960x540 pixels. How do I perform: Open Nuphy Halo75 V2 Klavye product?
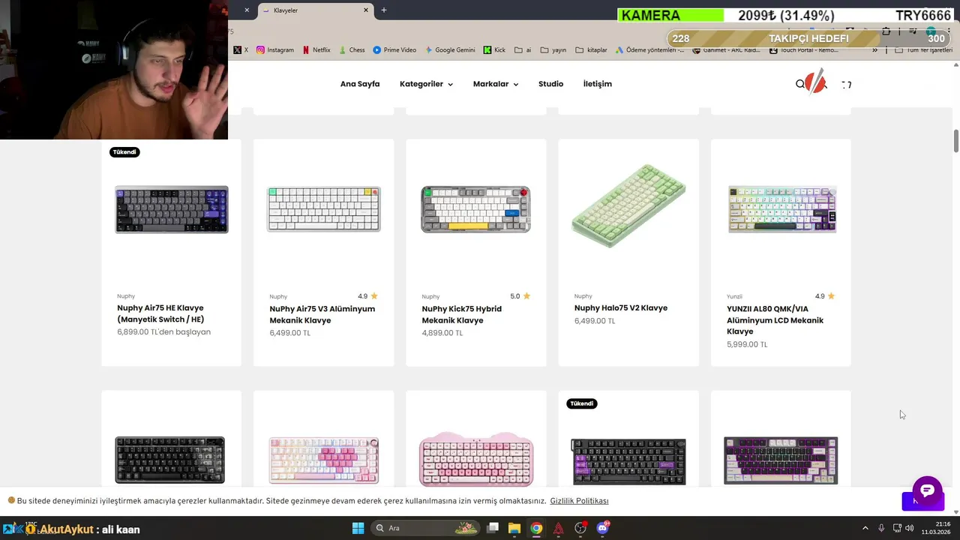click(621, 308)
